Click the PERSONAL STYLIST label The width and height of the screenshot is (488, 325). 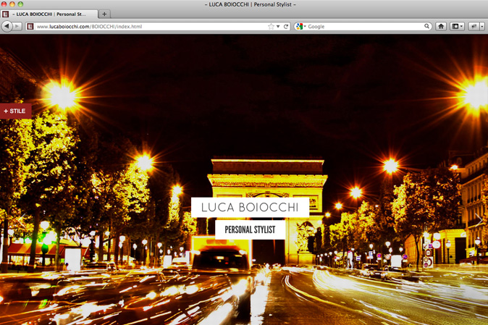point(250,229)
